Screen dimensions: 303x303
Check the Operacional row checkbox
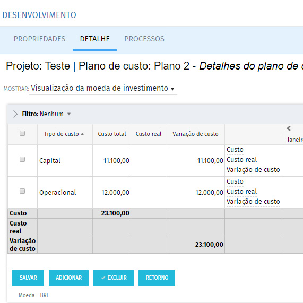coord(22,191)
